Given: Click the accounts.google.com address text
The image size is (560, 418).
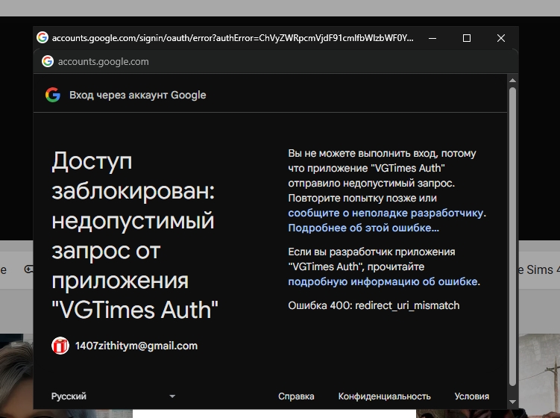Looking at the screenshot, I should (x=103, y=62).
